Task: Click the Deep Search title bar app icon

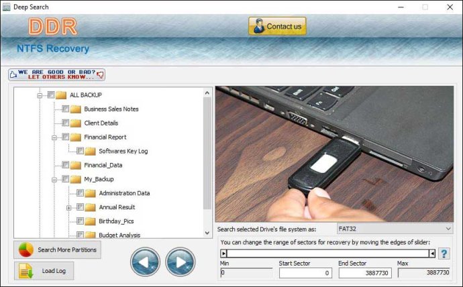Action: pos(6,7)
